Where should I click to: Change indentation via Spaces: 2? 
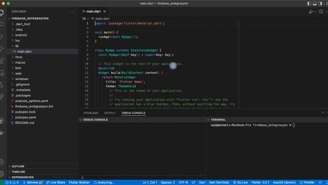pos(168,182)
